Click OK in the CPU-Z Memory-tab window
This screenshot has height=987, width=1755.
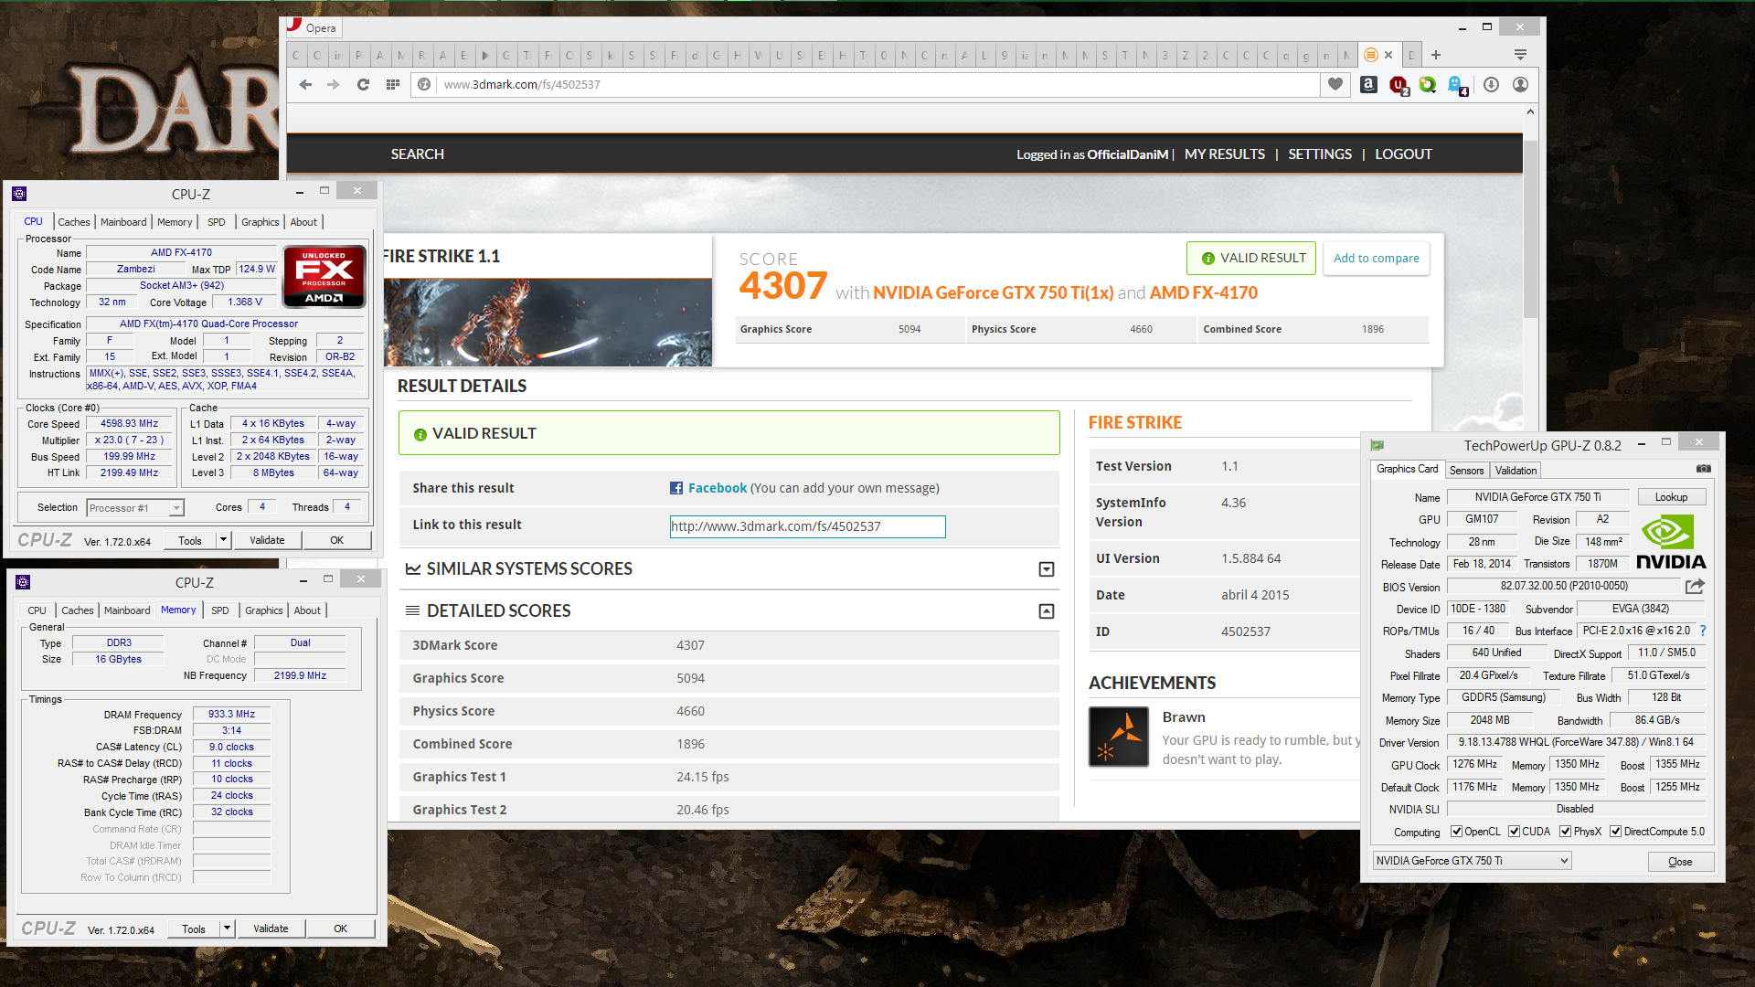point(340,929)
